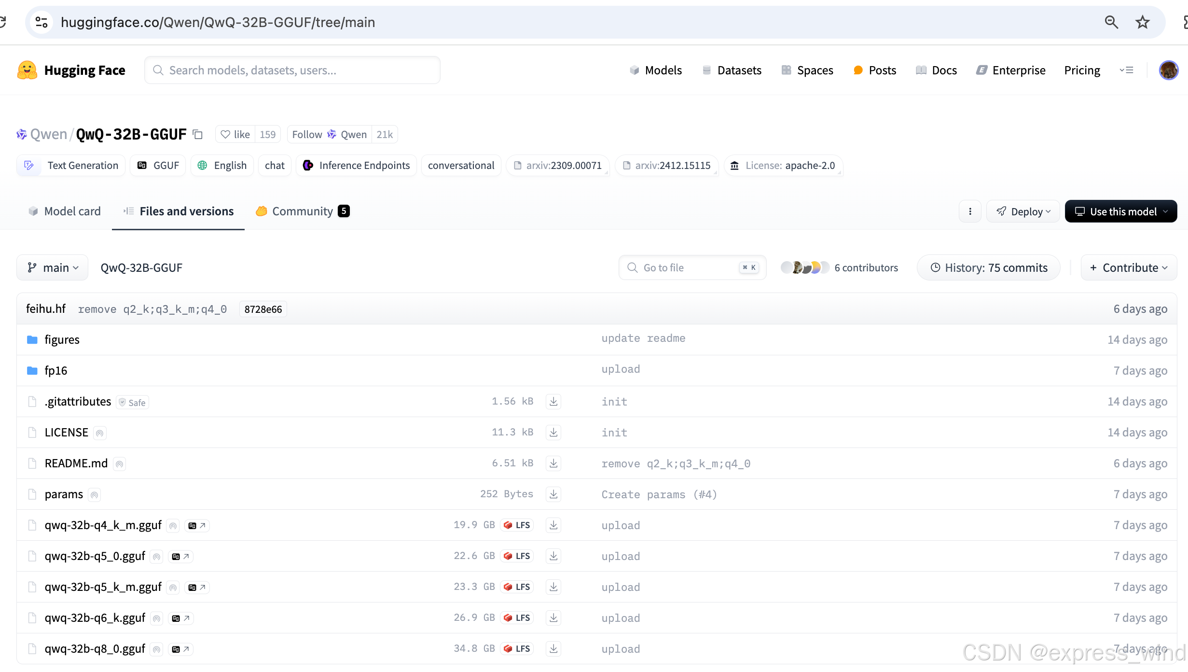Focus the Go to file search box
The height and width of the screenshot is (672, 1188).
(692, 267)
